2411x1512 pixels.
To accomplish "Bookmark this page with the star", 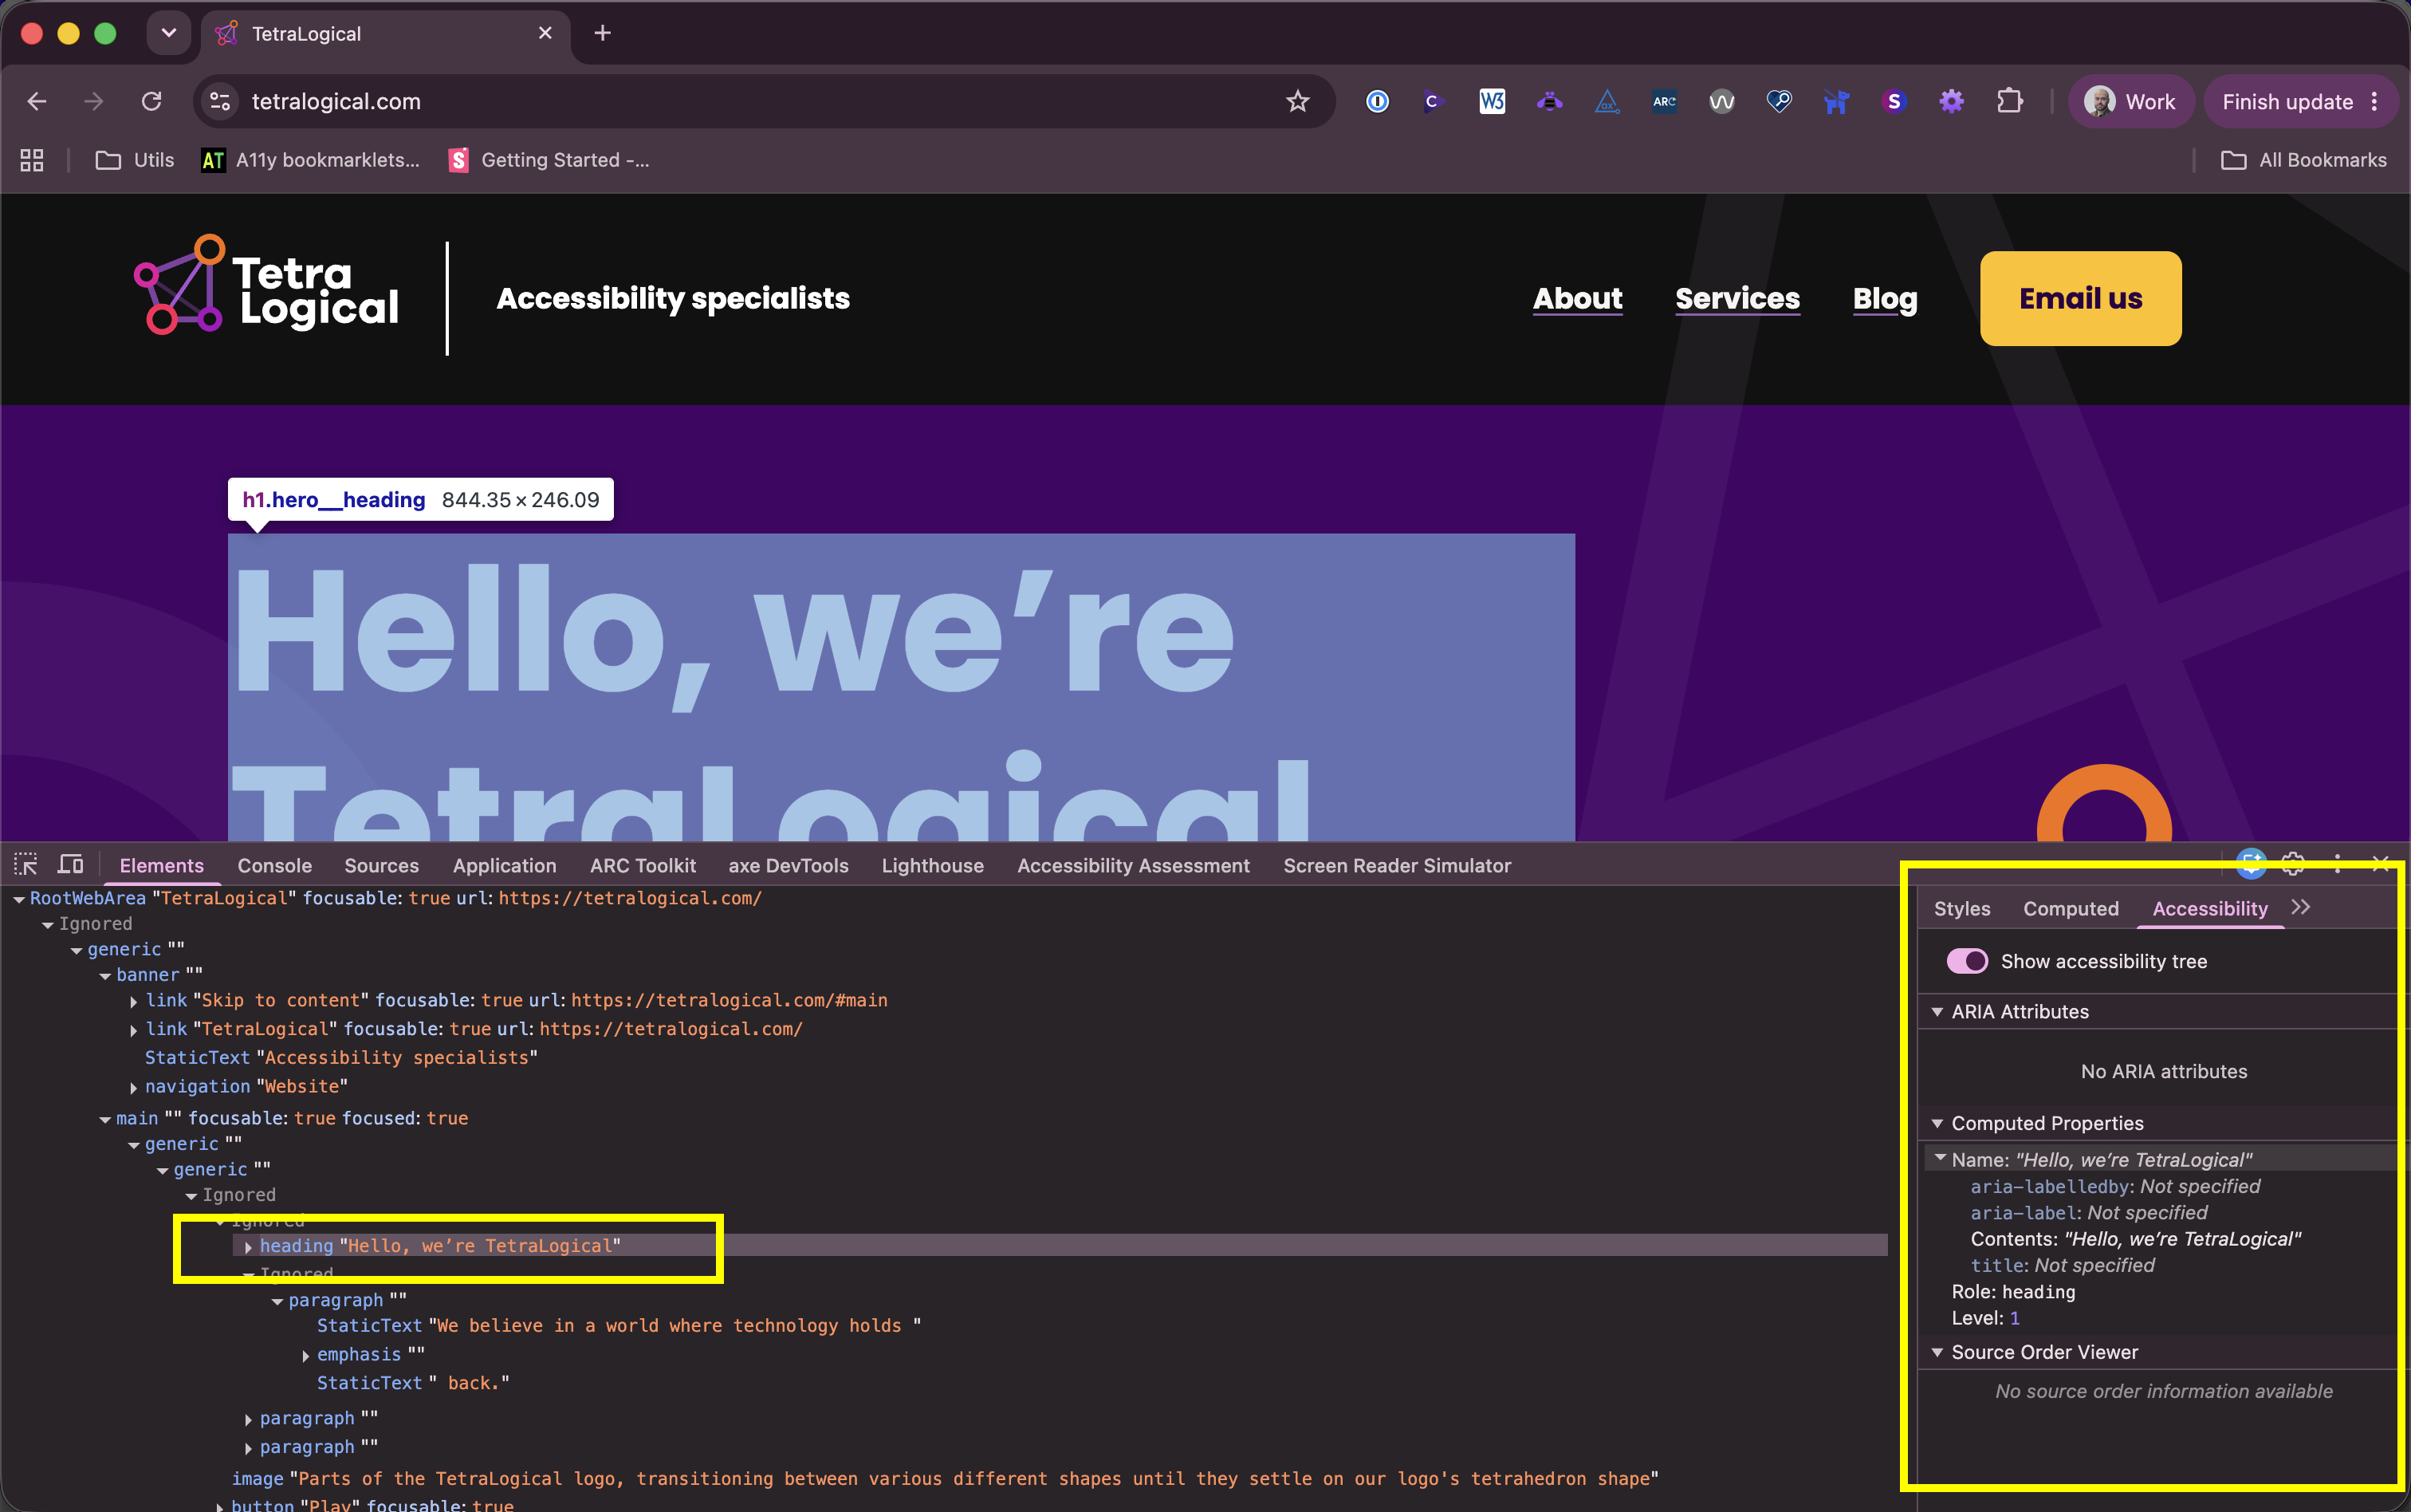I will 1297,101.
